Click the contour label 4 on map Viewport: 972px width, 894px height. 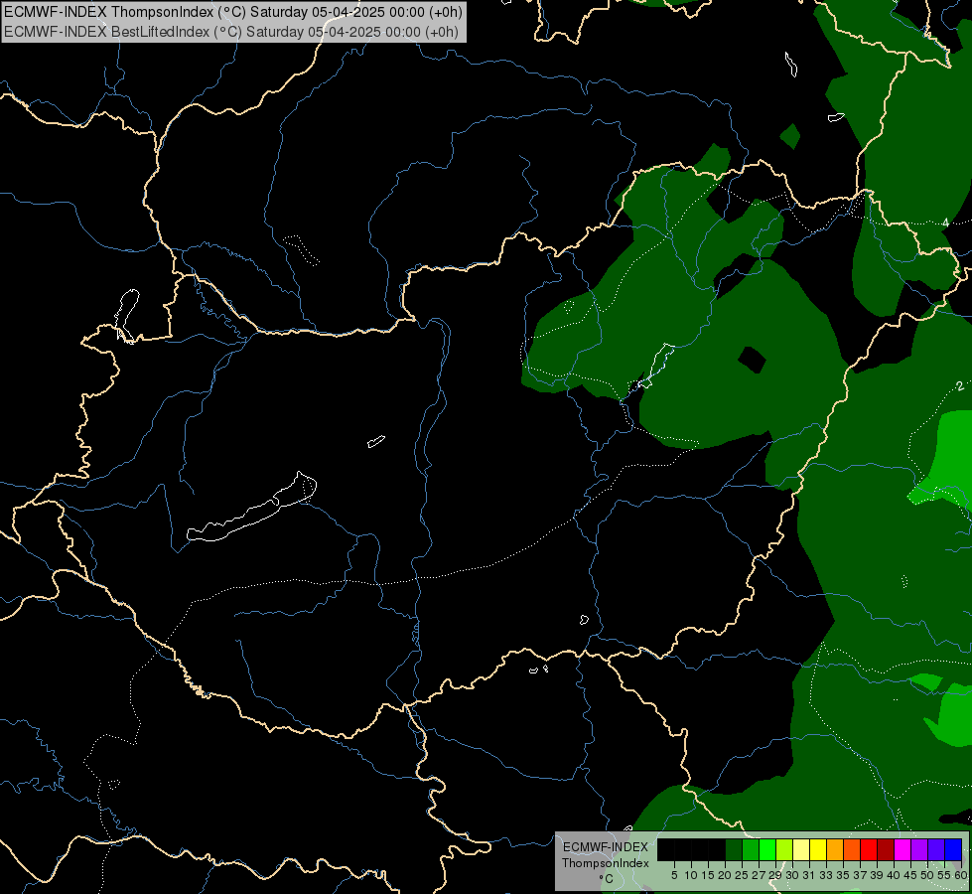tap(945, 223)
